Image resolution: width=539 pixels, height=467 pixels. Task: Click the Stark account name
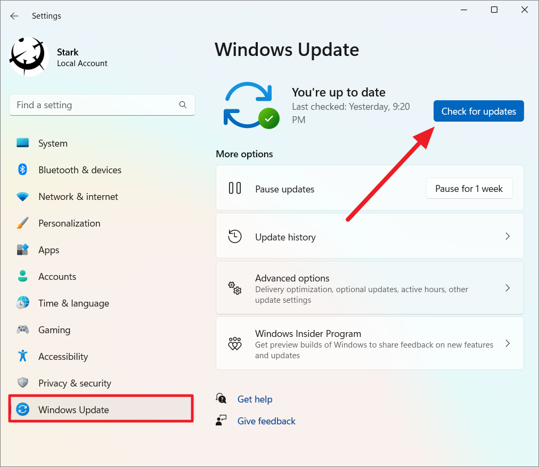[x=68, y=52]
